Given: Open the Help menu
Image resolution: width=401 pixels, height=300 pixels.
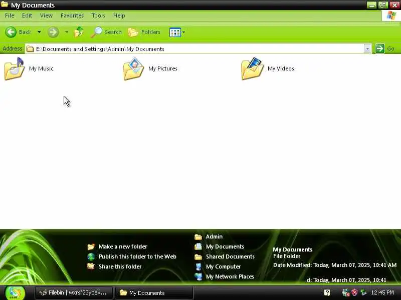Looking at the screenshot, I should point(119,15).
